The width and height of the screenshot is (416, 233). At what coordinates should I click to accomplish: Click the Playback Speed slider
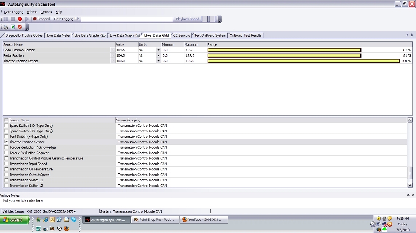point(209,19)
